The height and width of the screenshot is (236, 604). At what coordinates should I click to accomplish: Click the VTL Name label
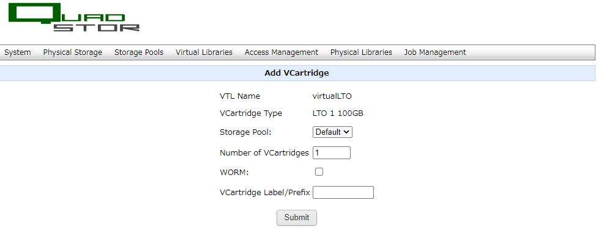tap(240, 96)
